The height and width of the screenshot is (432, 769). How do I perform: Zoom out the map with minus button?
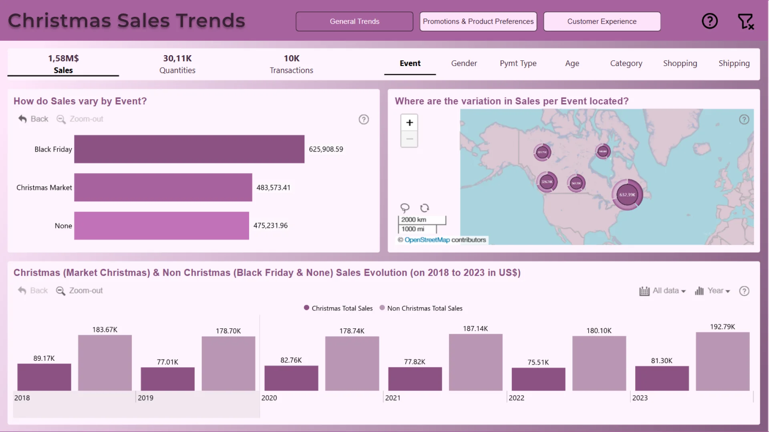[x=409, y=139]
